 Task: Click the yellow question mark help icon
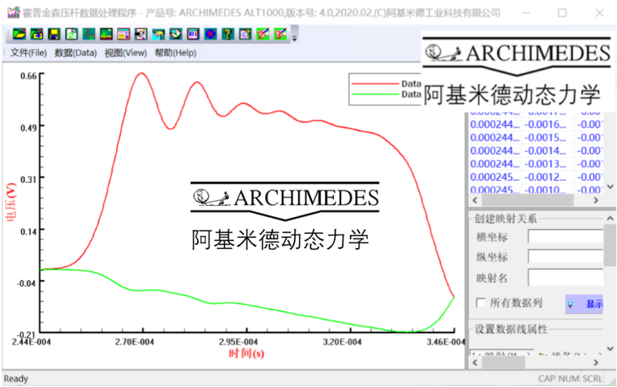tap(228, 34)
